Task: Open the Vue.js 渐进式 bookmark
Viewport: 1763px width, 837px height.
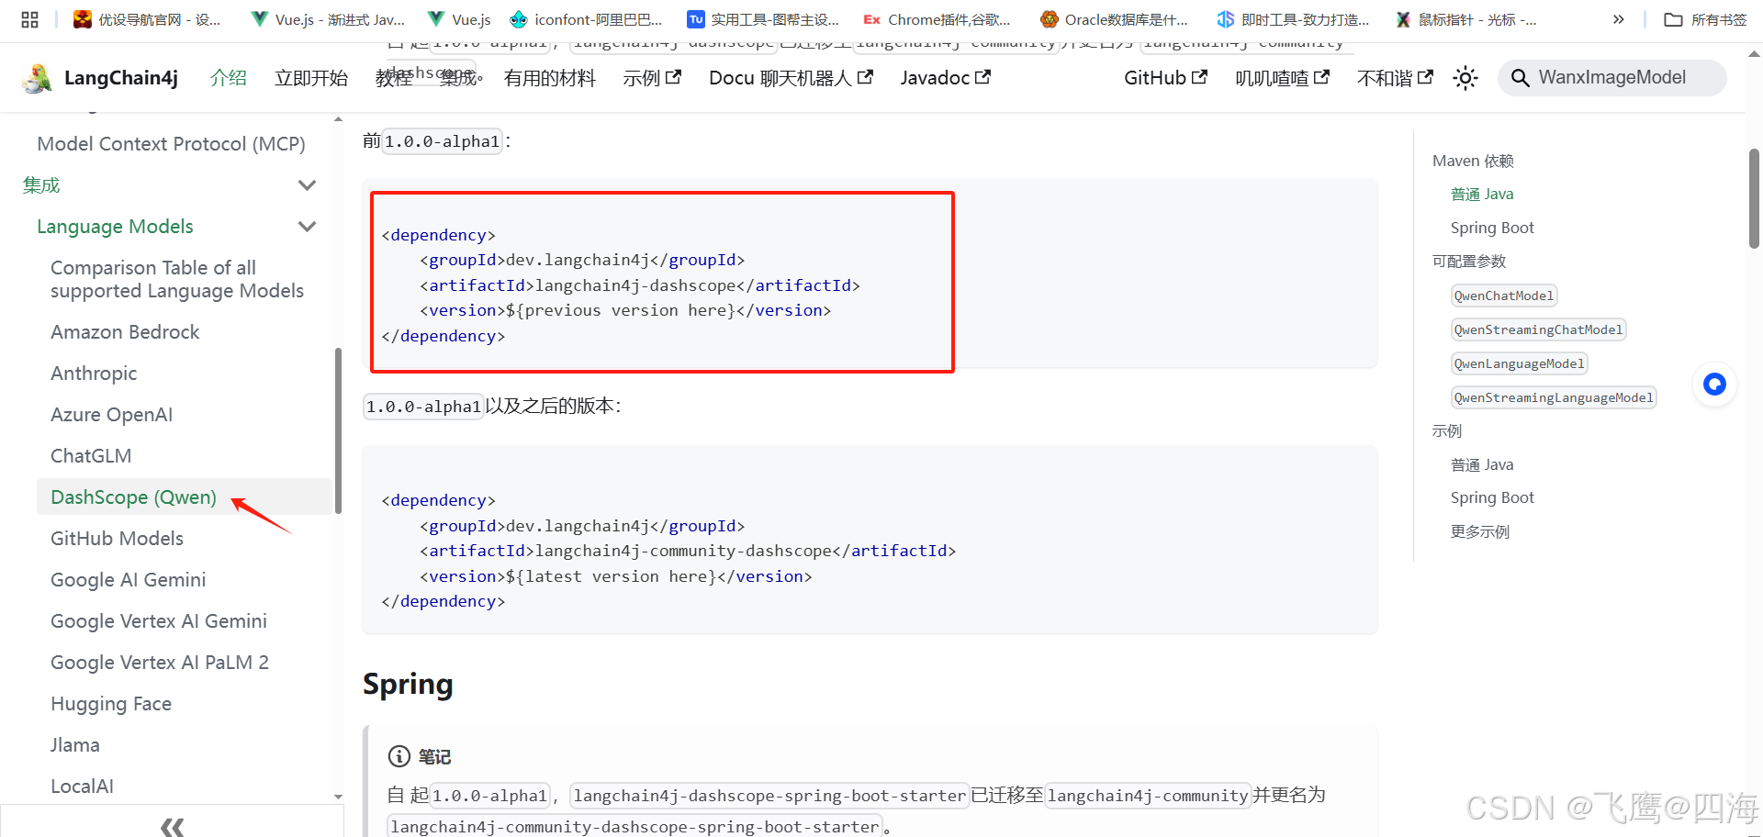Action: pyautogui.click(x=328, y=19)
